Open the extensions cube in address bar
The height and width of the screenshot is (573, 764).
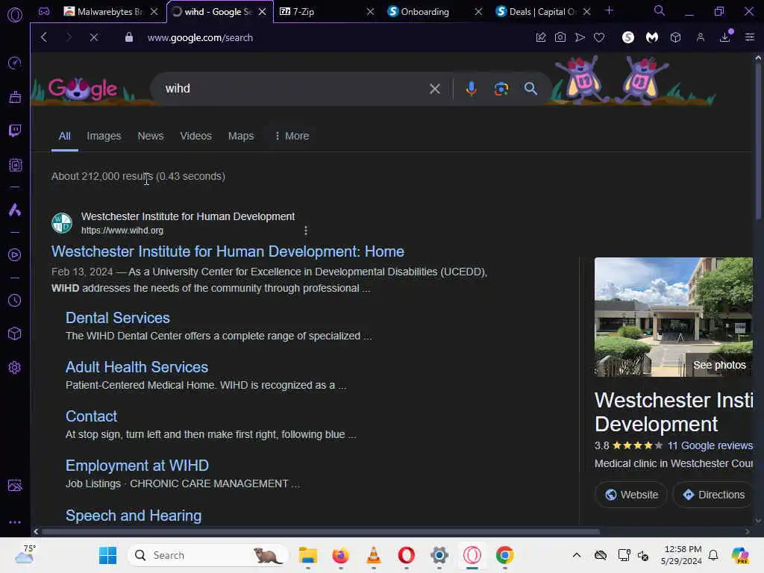[675, 37]
